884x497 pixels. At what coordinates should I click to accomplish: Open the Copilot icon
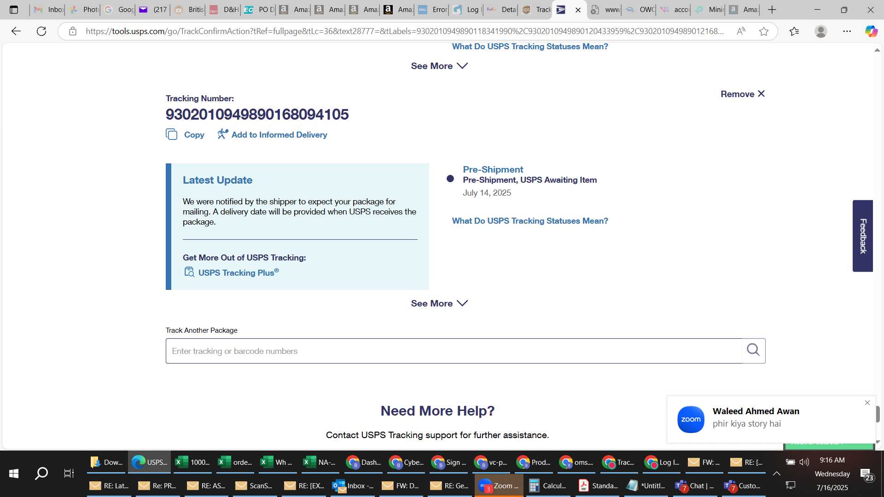coord(871,31)
